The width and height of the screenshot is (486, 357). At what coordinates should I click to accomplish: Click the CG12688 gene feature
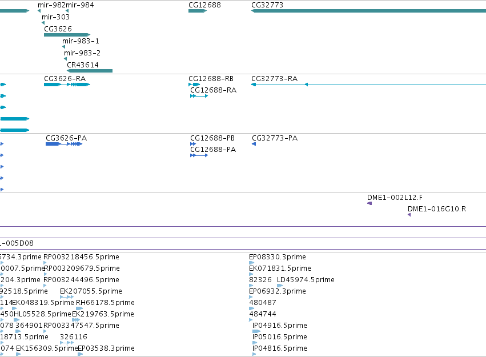point(198,11)
